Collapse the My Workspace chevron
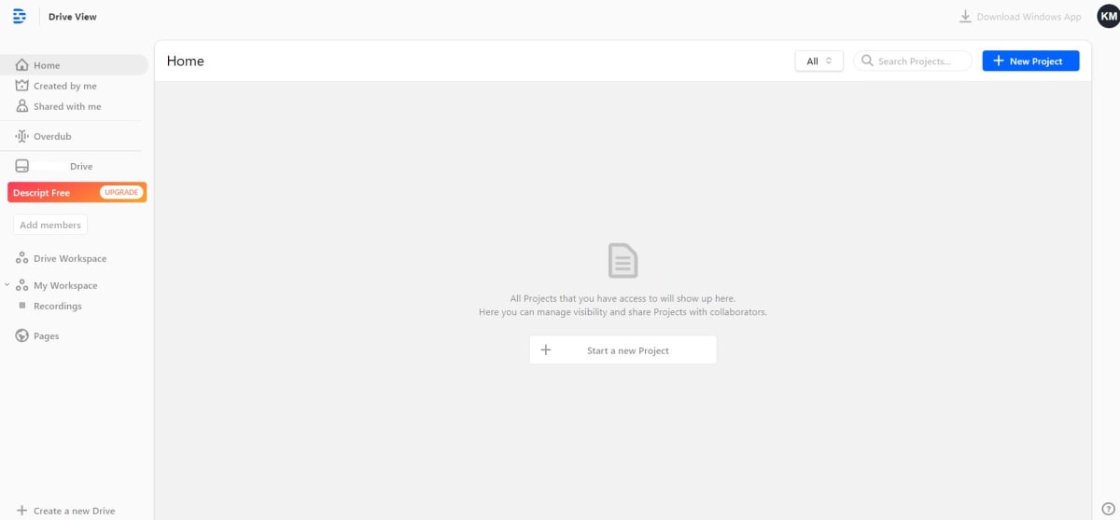The image size is (1120, 520). 7,285
